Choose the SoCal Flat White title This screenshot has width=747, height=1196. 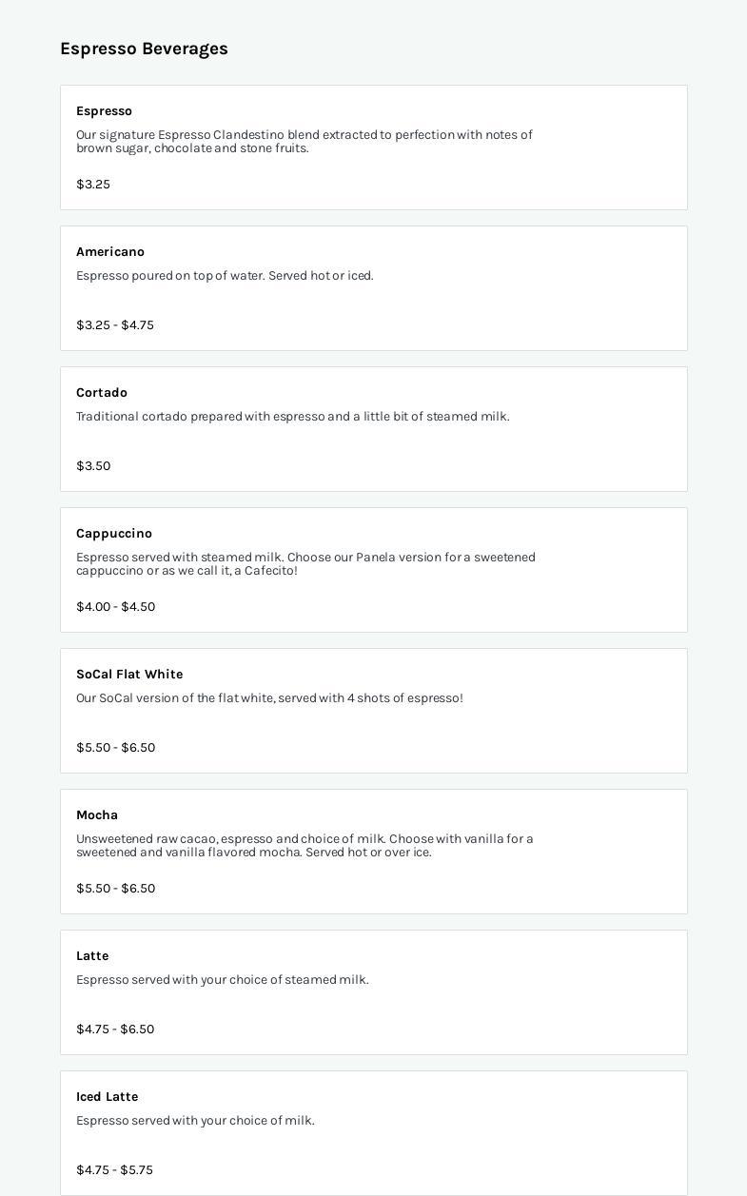(129, 675)
